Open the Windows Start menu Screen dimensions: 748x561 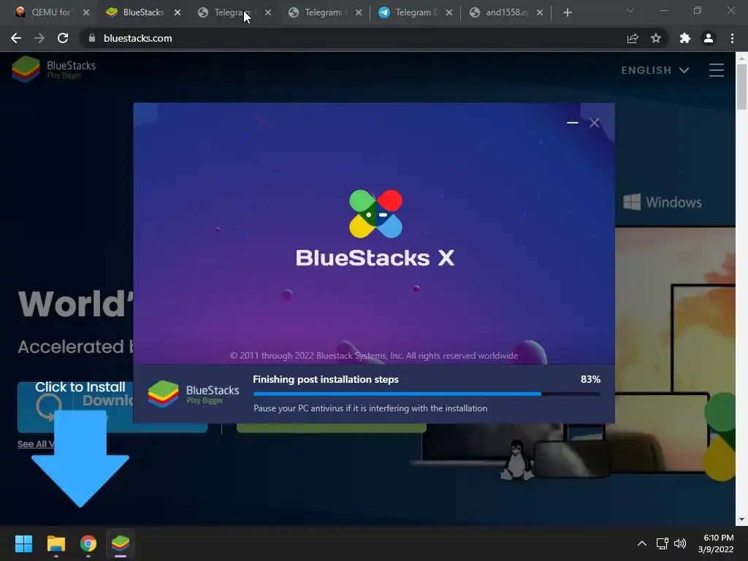tap(23, 543)
